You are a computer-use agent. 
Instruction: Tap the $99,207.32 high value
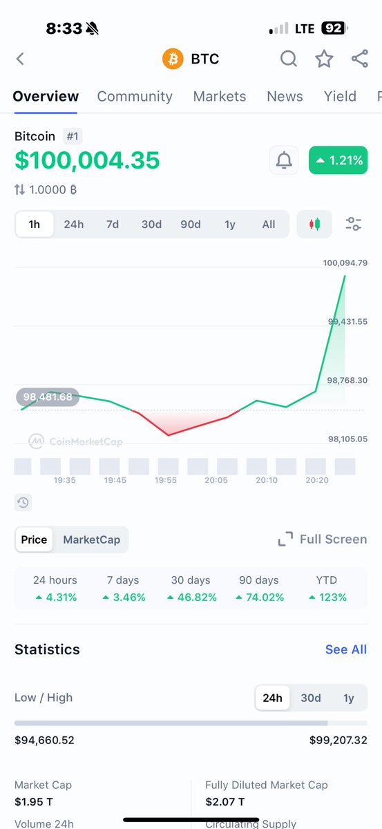338,741
